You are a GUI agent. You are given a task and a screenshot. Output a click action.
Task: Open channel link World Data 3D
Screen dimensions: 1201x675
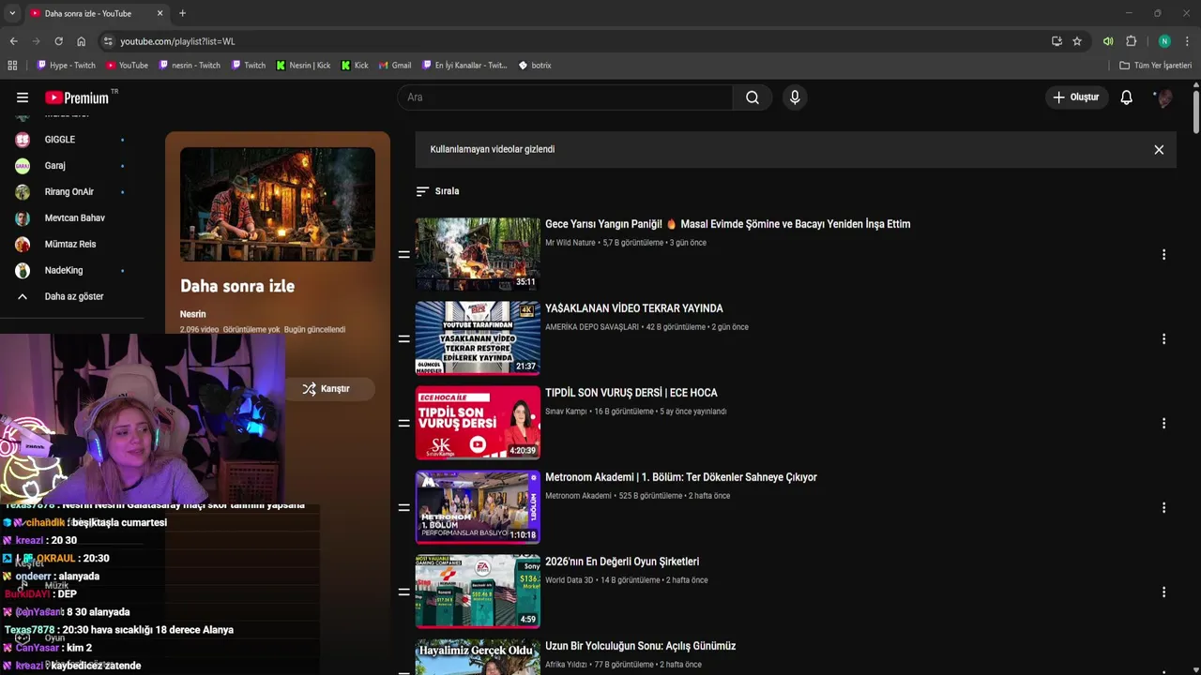[x=570, y=580]
